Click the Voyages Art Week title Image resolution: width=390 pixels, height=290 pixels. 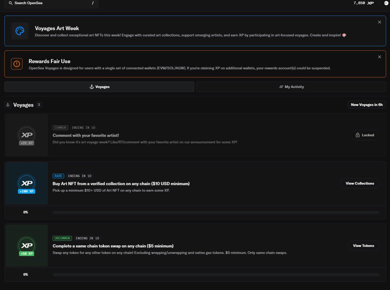[x=57, y=28]
